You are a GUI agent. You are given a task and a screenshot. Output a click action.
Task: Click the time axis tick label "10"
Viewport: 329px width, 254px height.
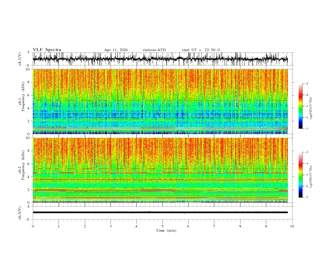click(292, 226)
